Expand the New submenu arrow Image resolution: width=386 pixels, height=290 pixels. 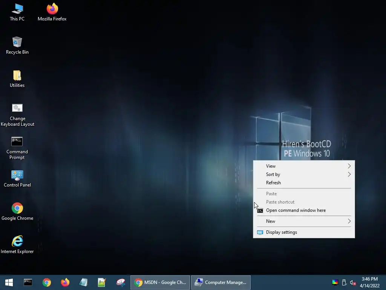[x=349, y=221]
